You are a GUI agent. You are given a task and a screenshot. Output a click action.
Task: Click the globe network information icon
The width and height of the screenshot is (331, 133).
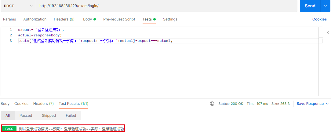coord(212,104)
